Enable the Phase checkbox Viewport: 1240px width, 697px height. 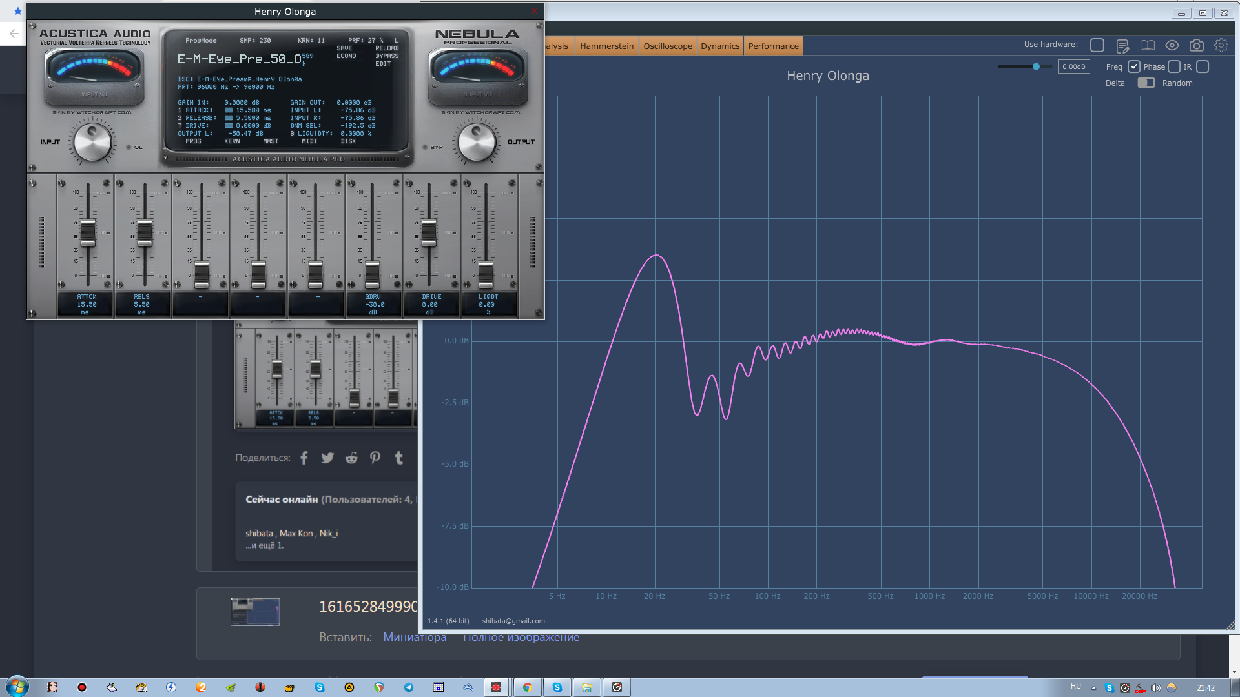[1174, 66]
